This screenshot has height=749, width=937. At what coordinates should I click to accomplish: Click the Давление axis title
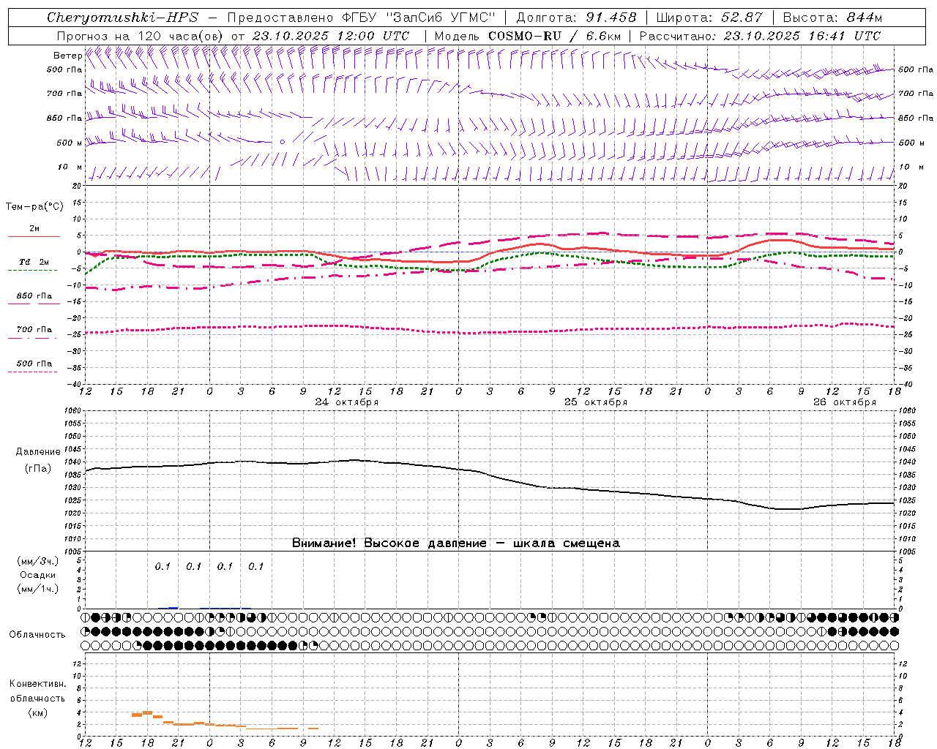(38, 452)
